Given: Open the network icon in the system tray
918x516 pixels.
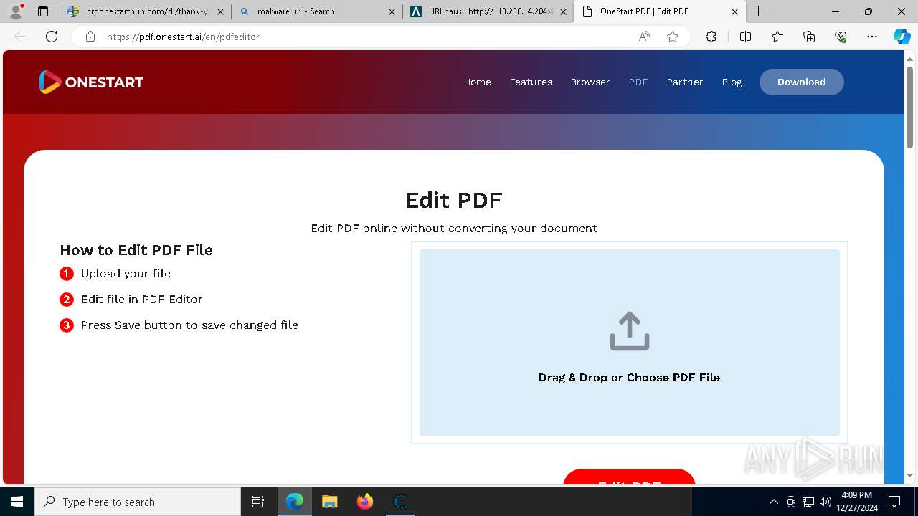Looking at the screenshot, I should tap(808, 502).
